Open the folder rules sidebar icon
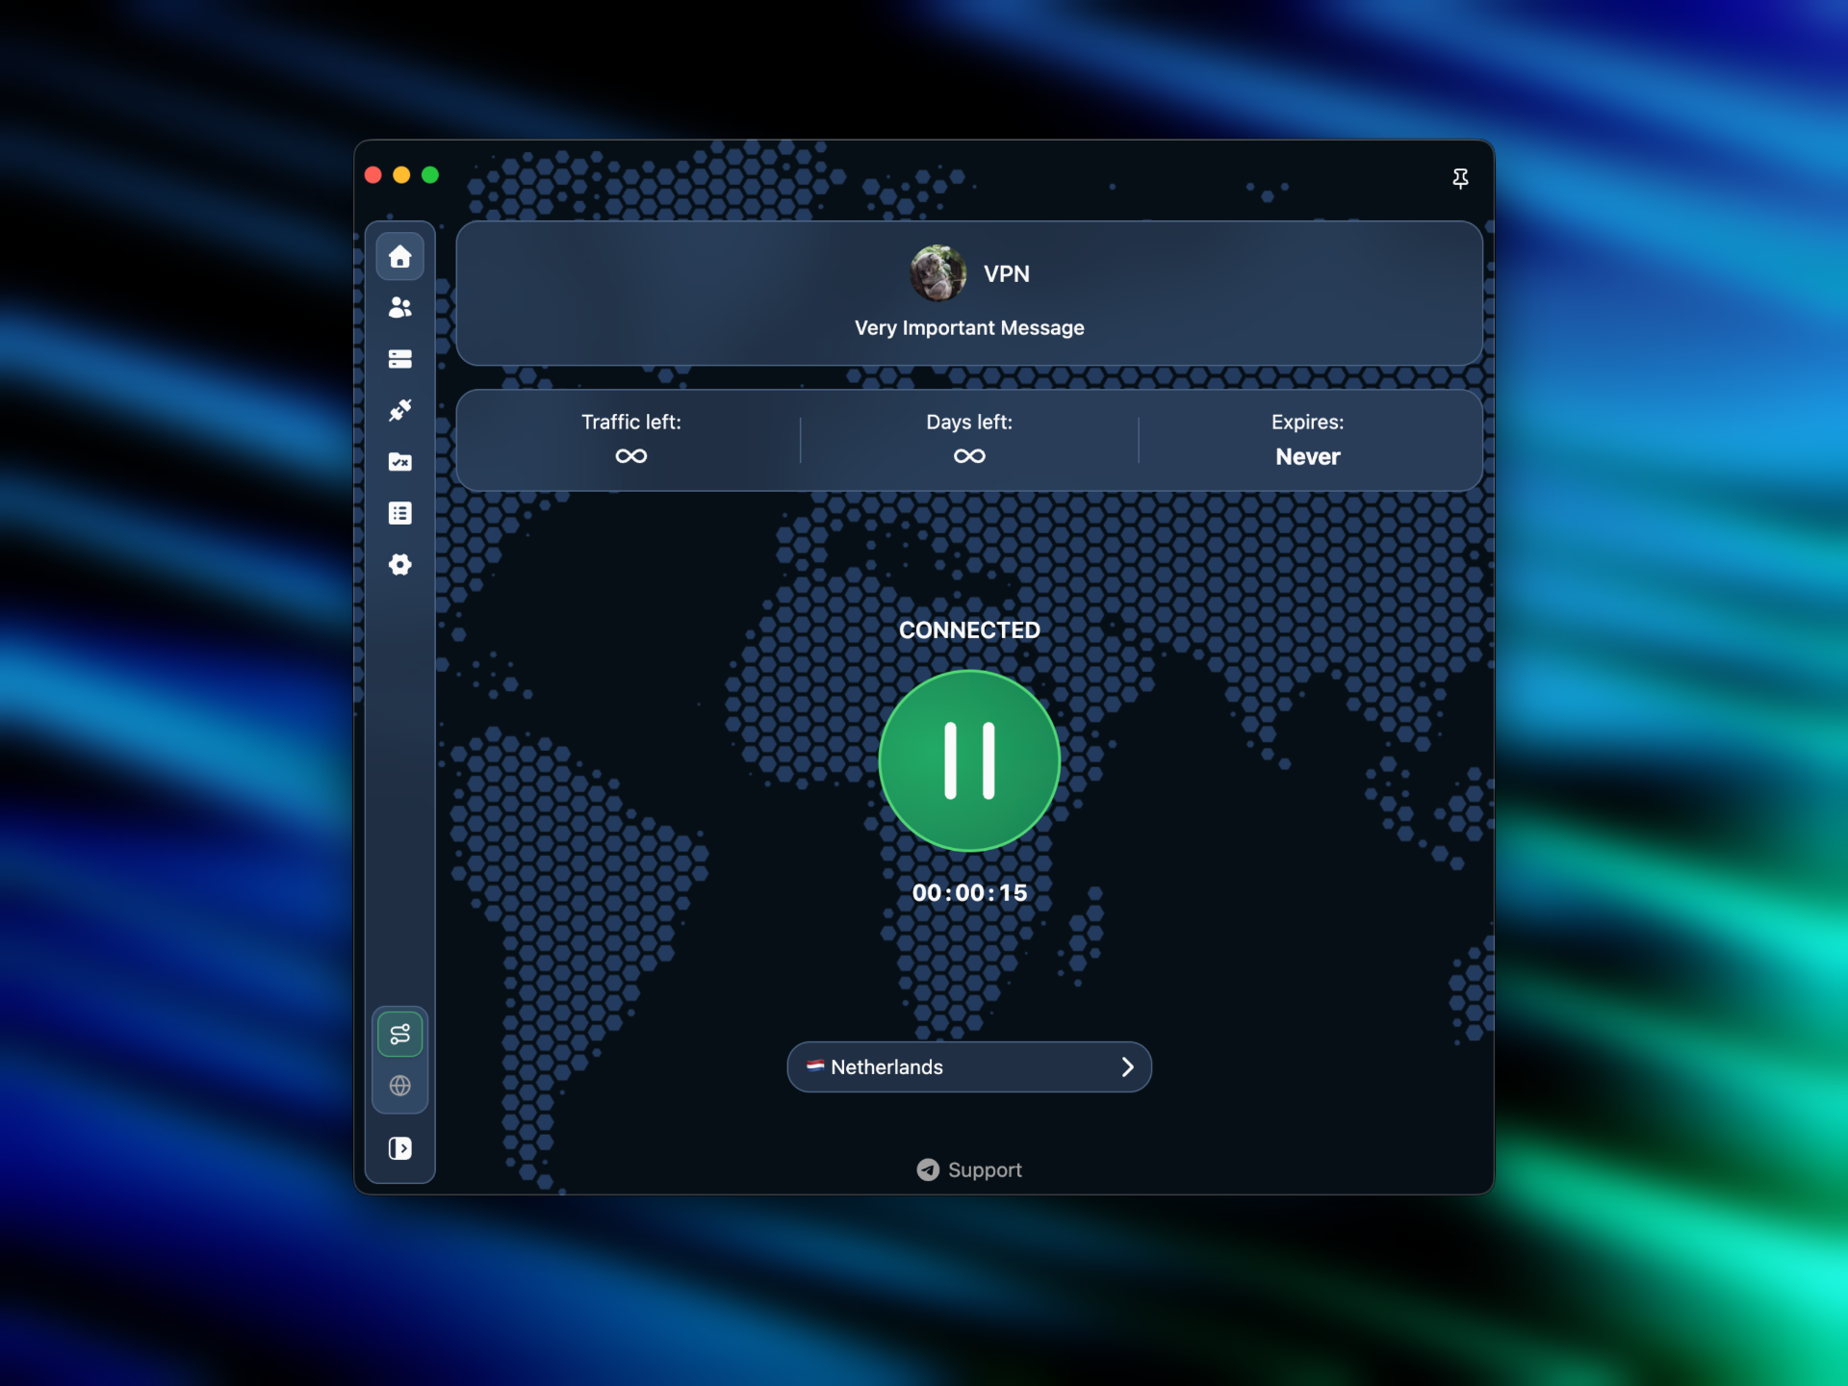1848x1386 pixels. click(399, 461)
